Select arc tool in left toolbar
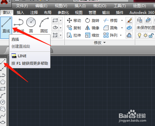 point(3,96)
